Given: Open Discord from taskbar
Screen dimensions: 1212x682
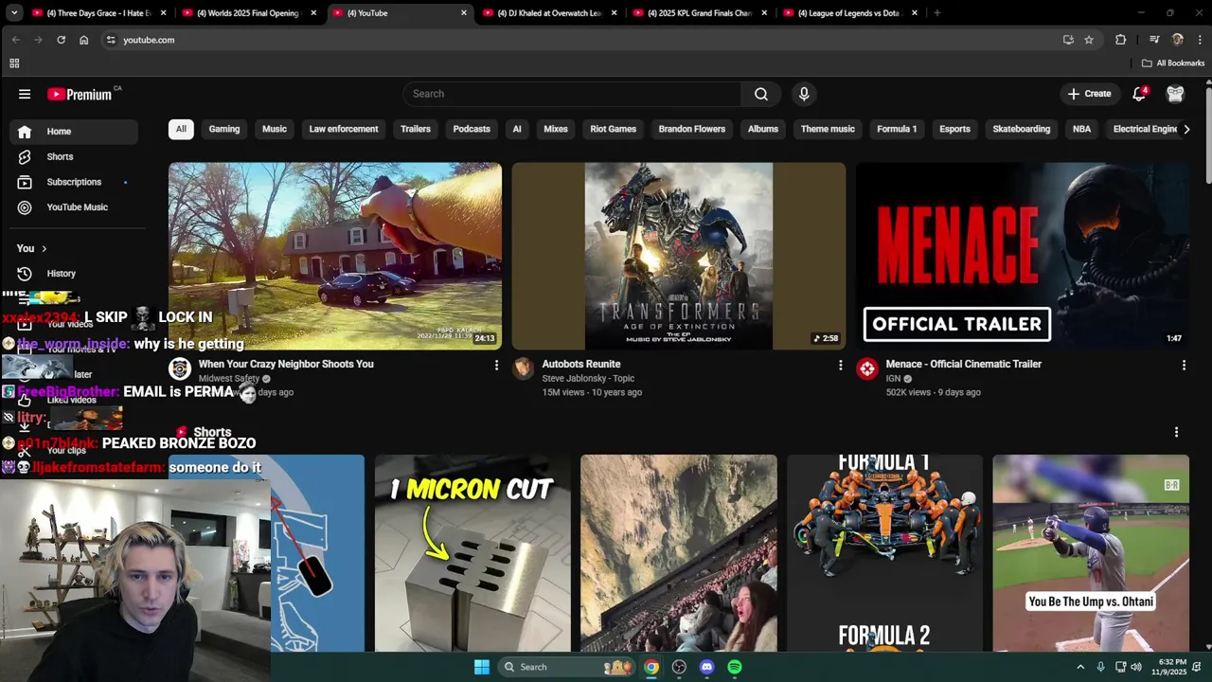Looking at the screenshot, I should (706, 667).
